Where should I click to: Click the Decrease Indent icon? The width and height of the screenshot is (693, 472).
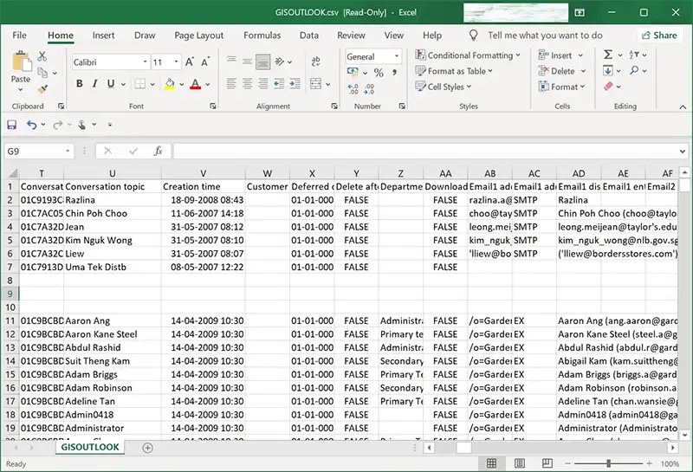click(279, 83)
